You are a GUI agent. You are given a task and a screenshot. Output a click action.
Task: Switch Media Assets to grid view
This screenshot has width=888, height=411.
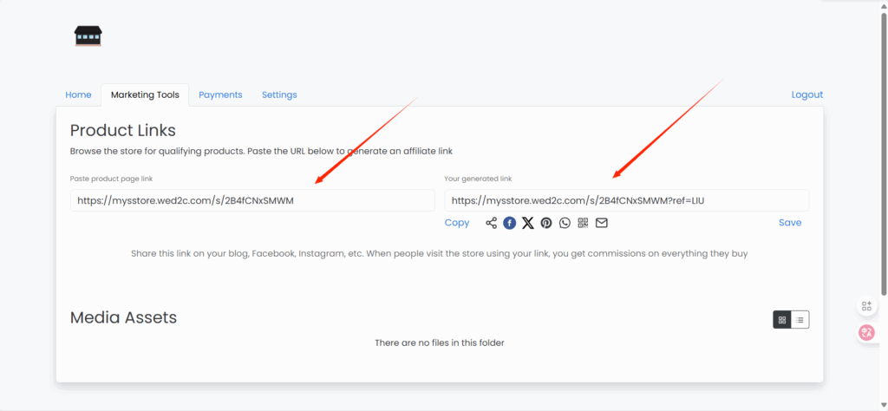point(782,320)
